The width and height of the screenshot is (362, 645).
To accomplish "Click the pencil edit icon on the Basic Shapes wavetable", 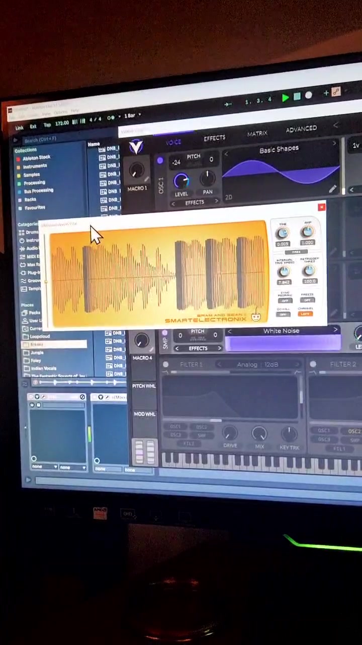I will click(x=332, y=189).
